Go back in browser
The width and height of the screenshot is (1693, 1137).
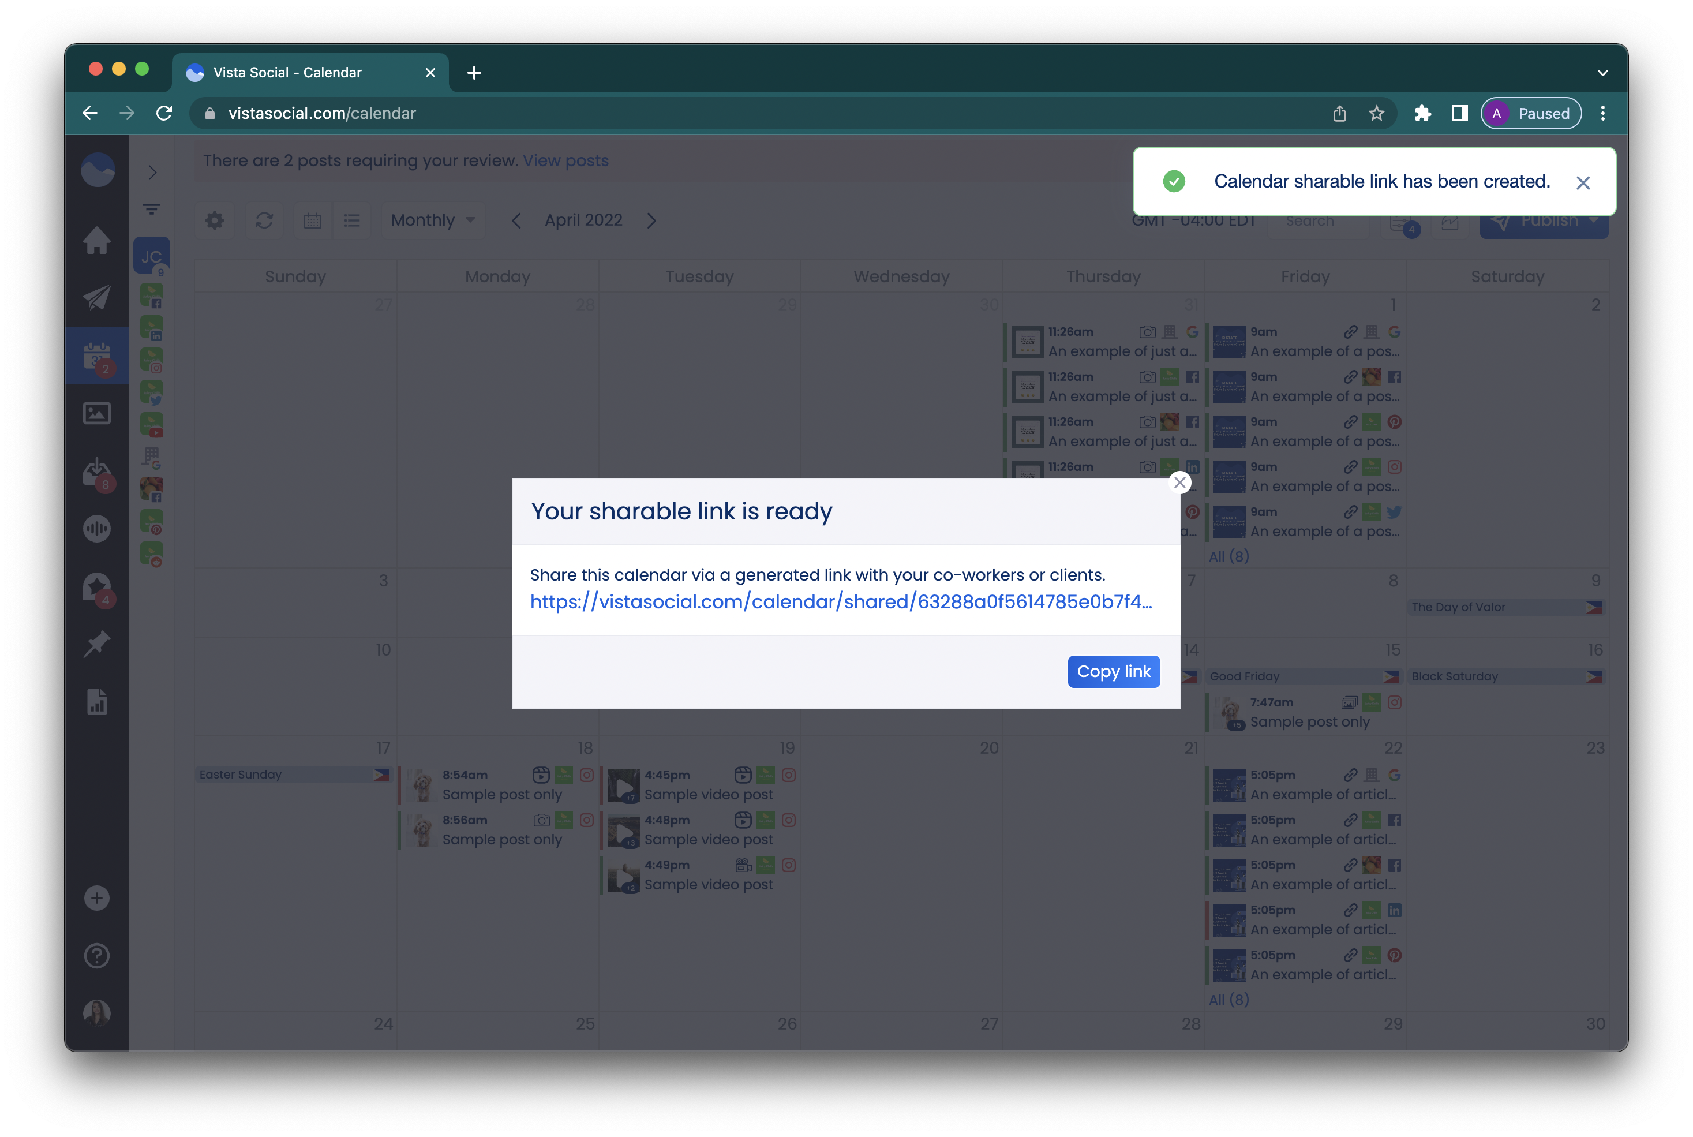[90, 113]
